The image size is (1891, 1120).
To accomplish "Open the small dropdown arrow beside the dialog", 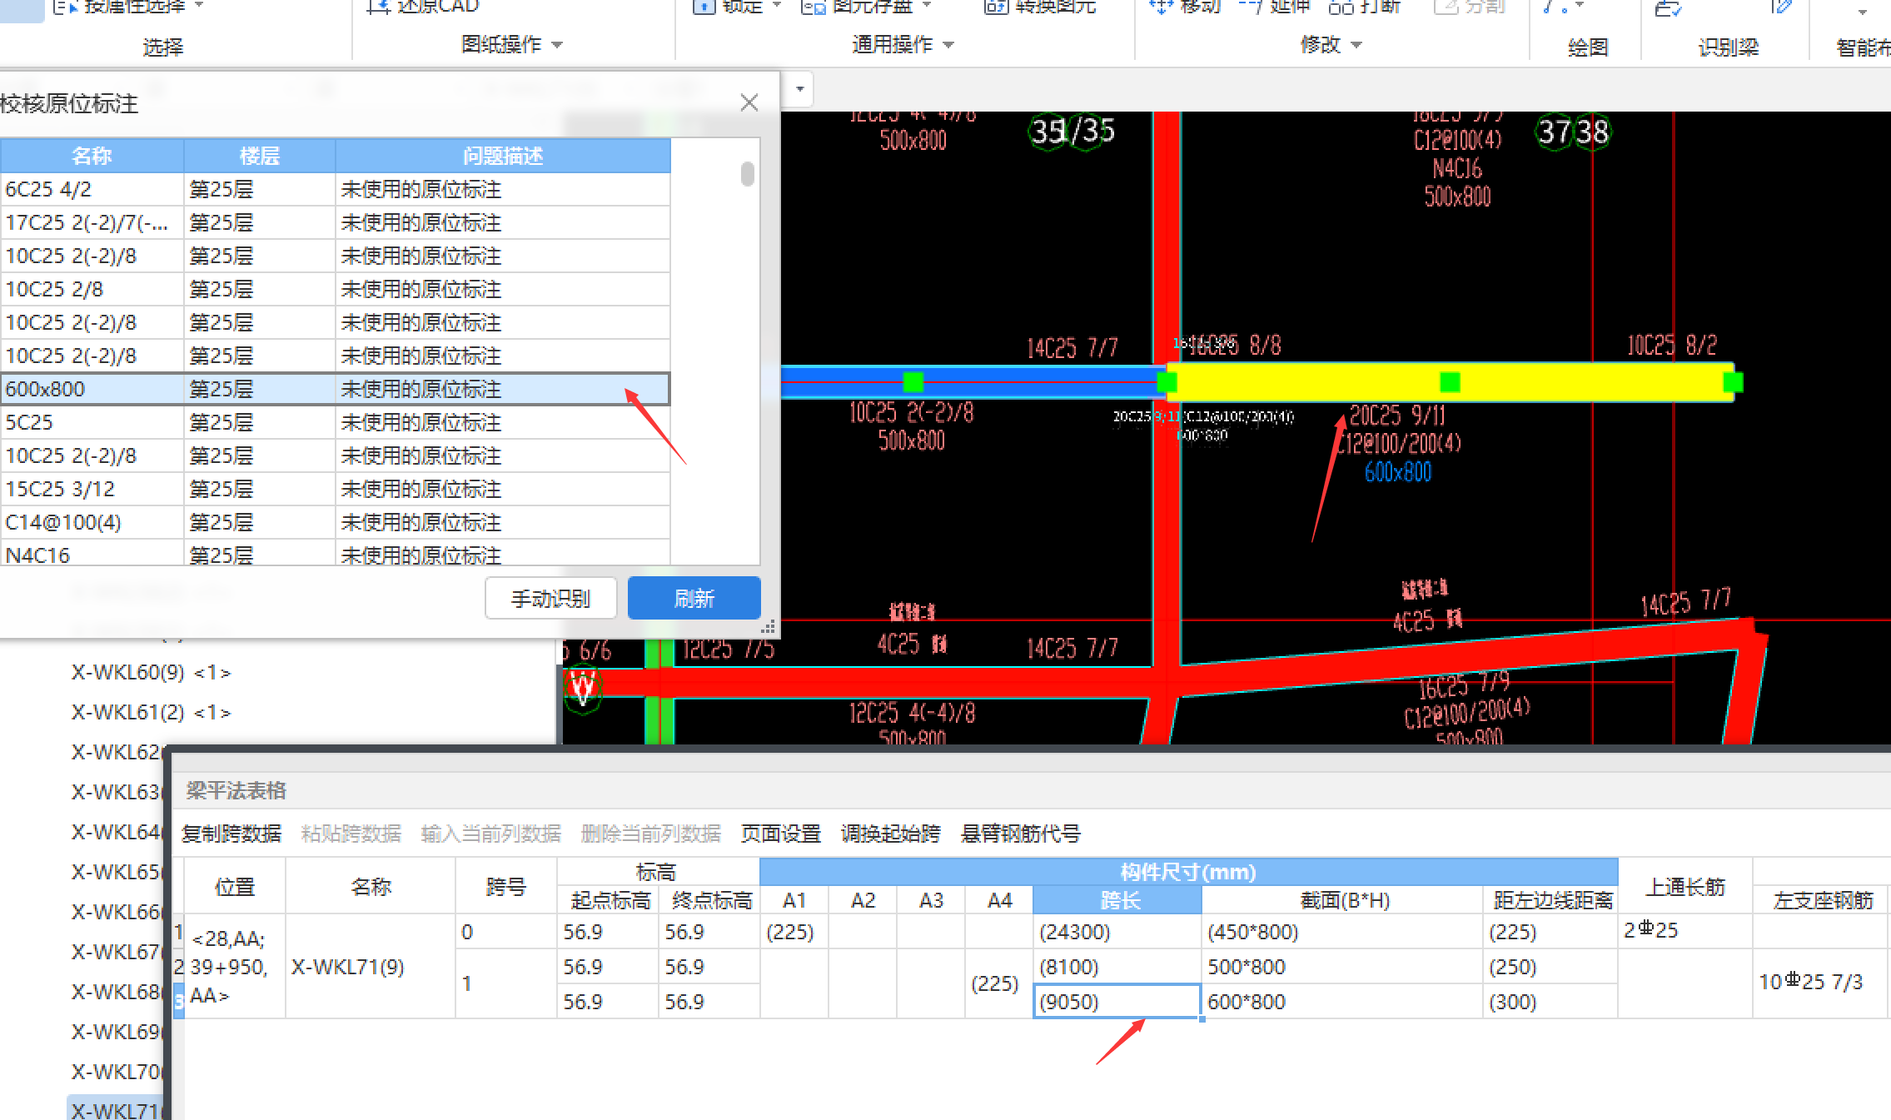I will [x=800, y=89].
